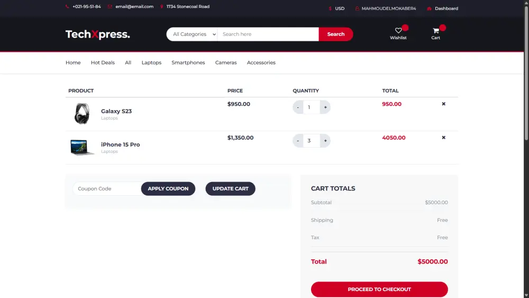Open the Accessories category menu
The width and height of the screenshot is (529, 298).
click(x=261, y=62)
